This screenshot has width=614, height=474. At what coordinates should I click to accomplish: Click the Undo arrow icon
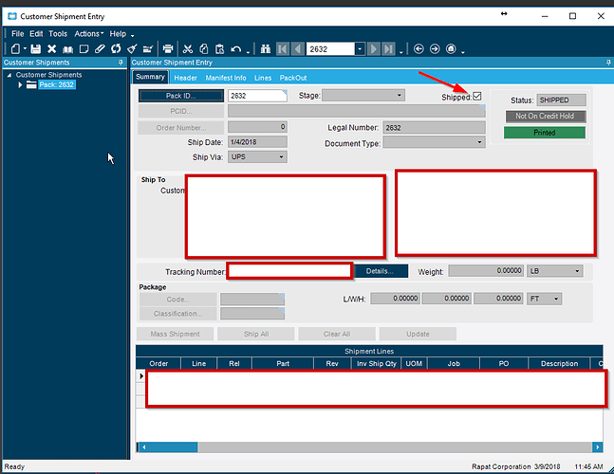click(235, 48)
